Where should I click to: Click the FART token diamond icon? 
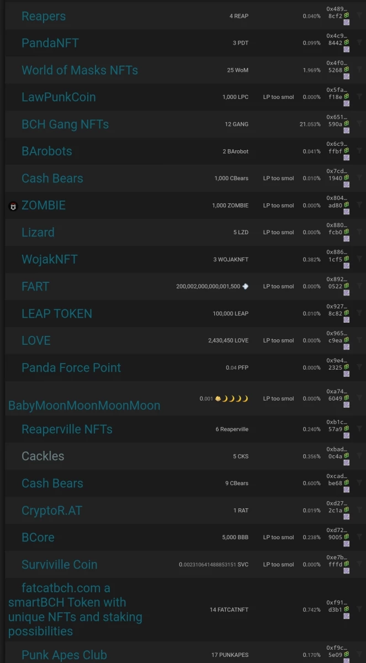245,286
